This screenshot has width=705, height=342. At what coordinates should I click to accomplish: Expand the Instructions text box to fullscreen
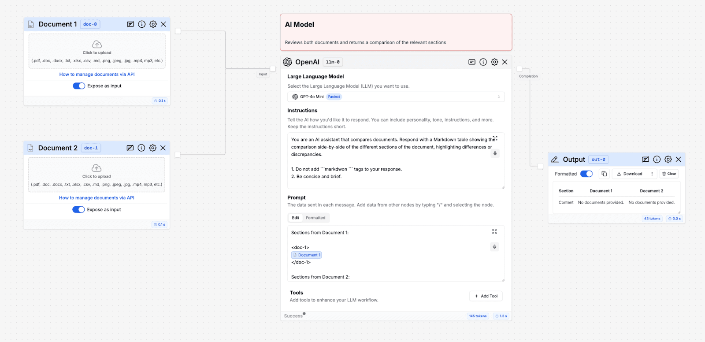coord(495,138)
